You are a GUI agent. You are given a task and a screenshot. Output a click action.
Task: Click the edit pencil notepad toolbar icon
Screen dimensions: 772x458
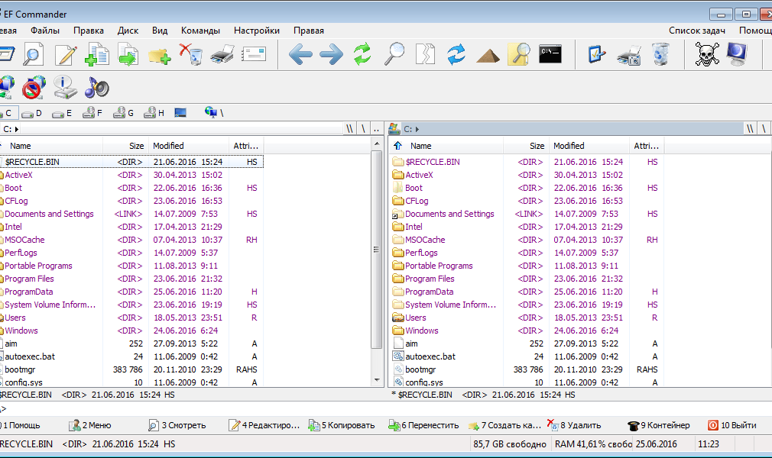(66, 54)
